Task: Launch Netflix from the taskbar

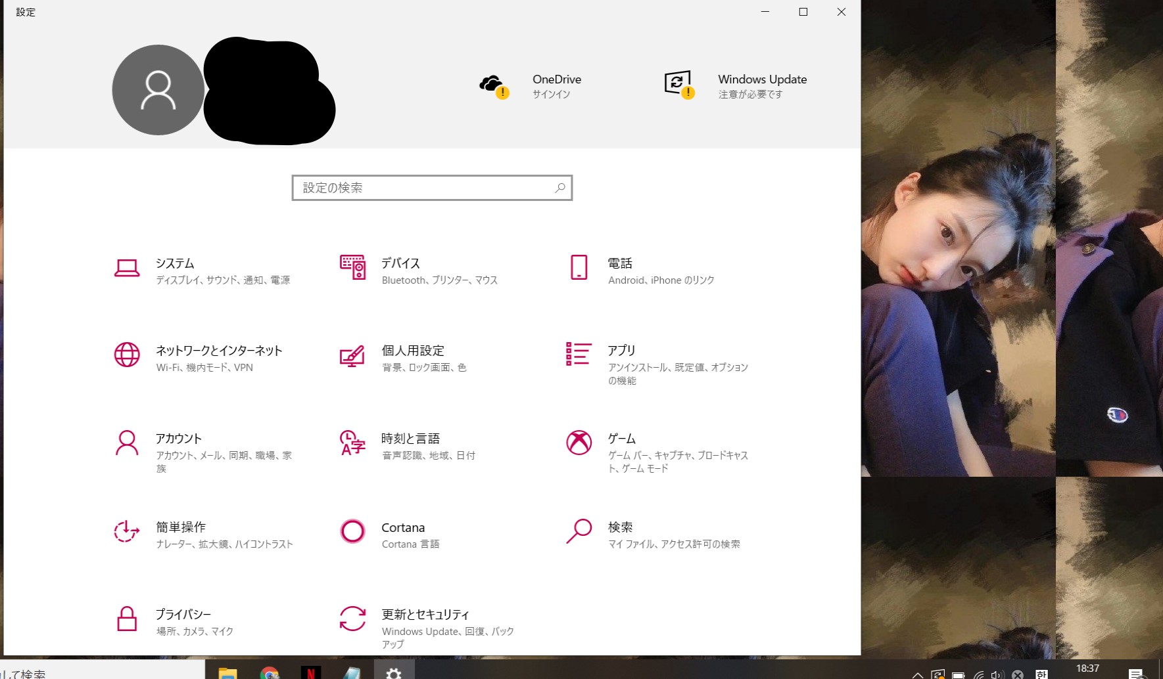Action: [311, 673]
